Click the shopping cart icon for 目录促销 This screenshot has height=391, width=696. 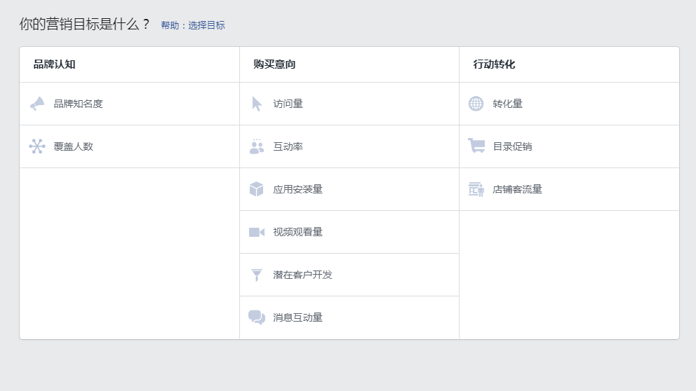coord(476,146)
